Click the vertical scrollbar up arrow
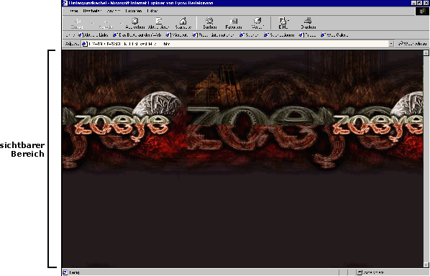This screenshot has width=430, height=276. tap(426, 53)
